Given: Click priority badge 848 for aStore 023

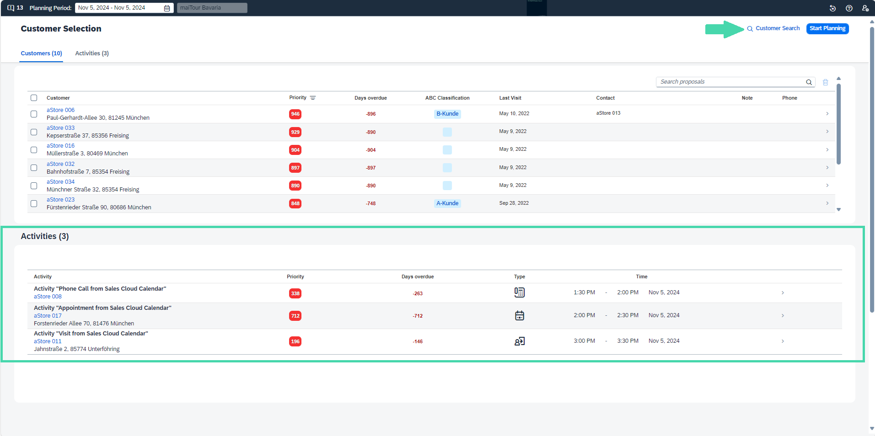Looking at the screenshot, I should 295,203.
